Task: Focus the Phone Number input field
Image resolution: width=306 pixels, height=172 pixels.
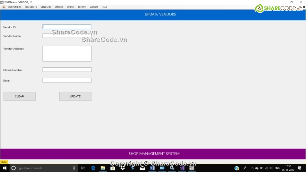Action: (67, 70)
